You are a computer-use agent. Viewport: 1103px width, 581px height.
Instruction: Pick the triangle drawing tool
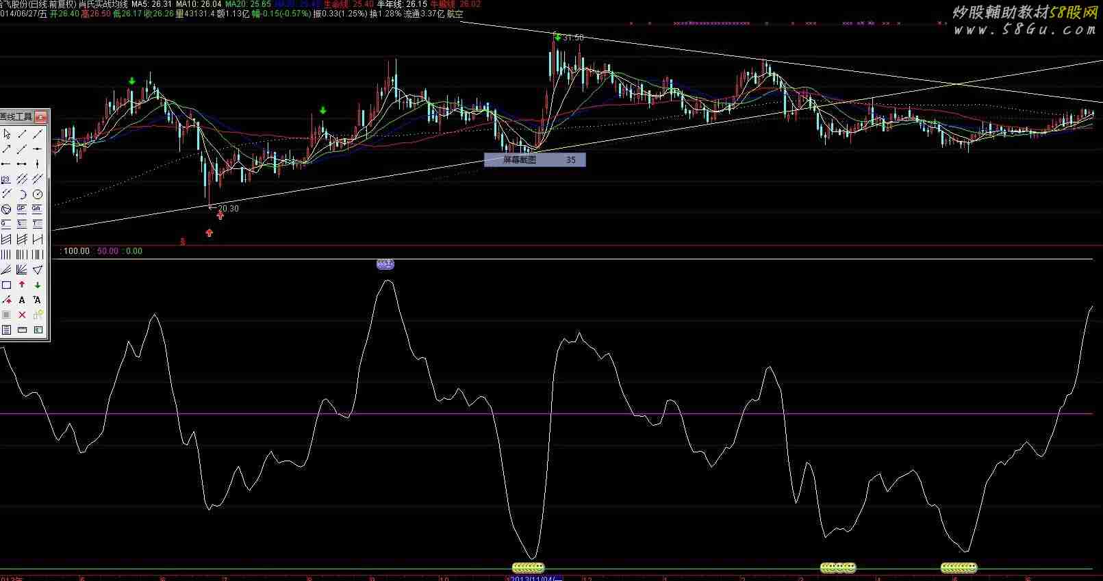pos(38,270)
